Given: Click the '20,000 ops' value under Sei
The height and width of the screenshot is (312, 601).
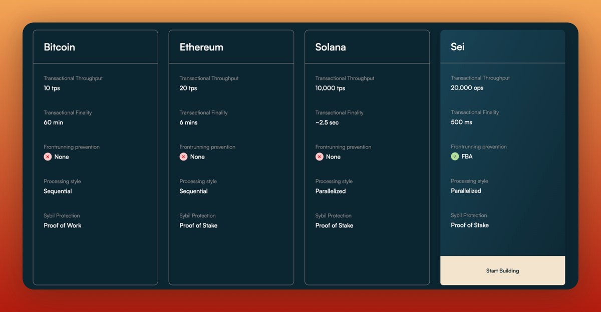Looking at the screenshot, I should [x=467, y=87].
